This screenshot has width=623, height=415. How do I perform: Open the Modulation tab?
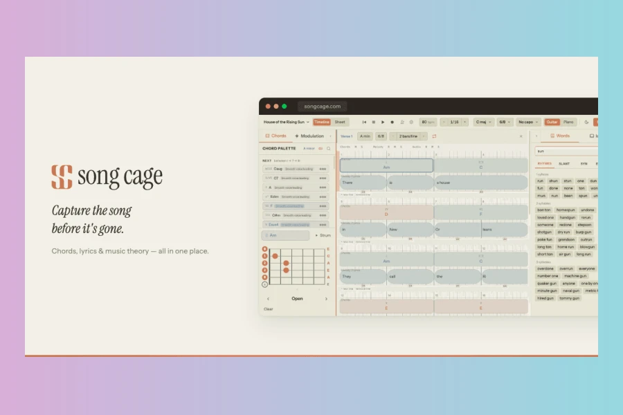309,136
